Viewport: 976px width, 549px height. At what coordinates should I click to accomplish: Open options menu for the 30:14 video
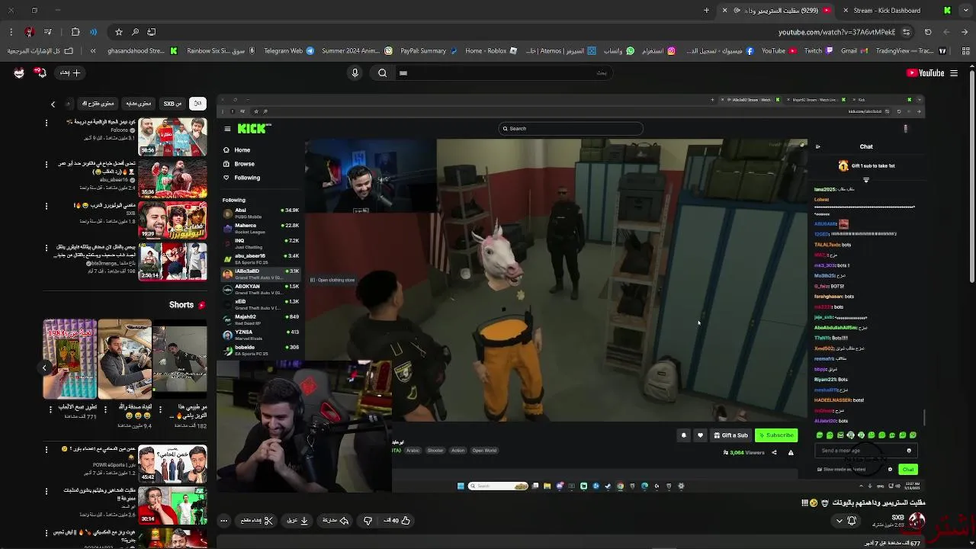[x=47, y=492]
